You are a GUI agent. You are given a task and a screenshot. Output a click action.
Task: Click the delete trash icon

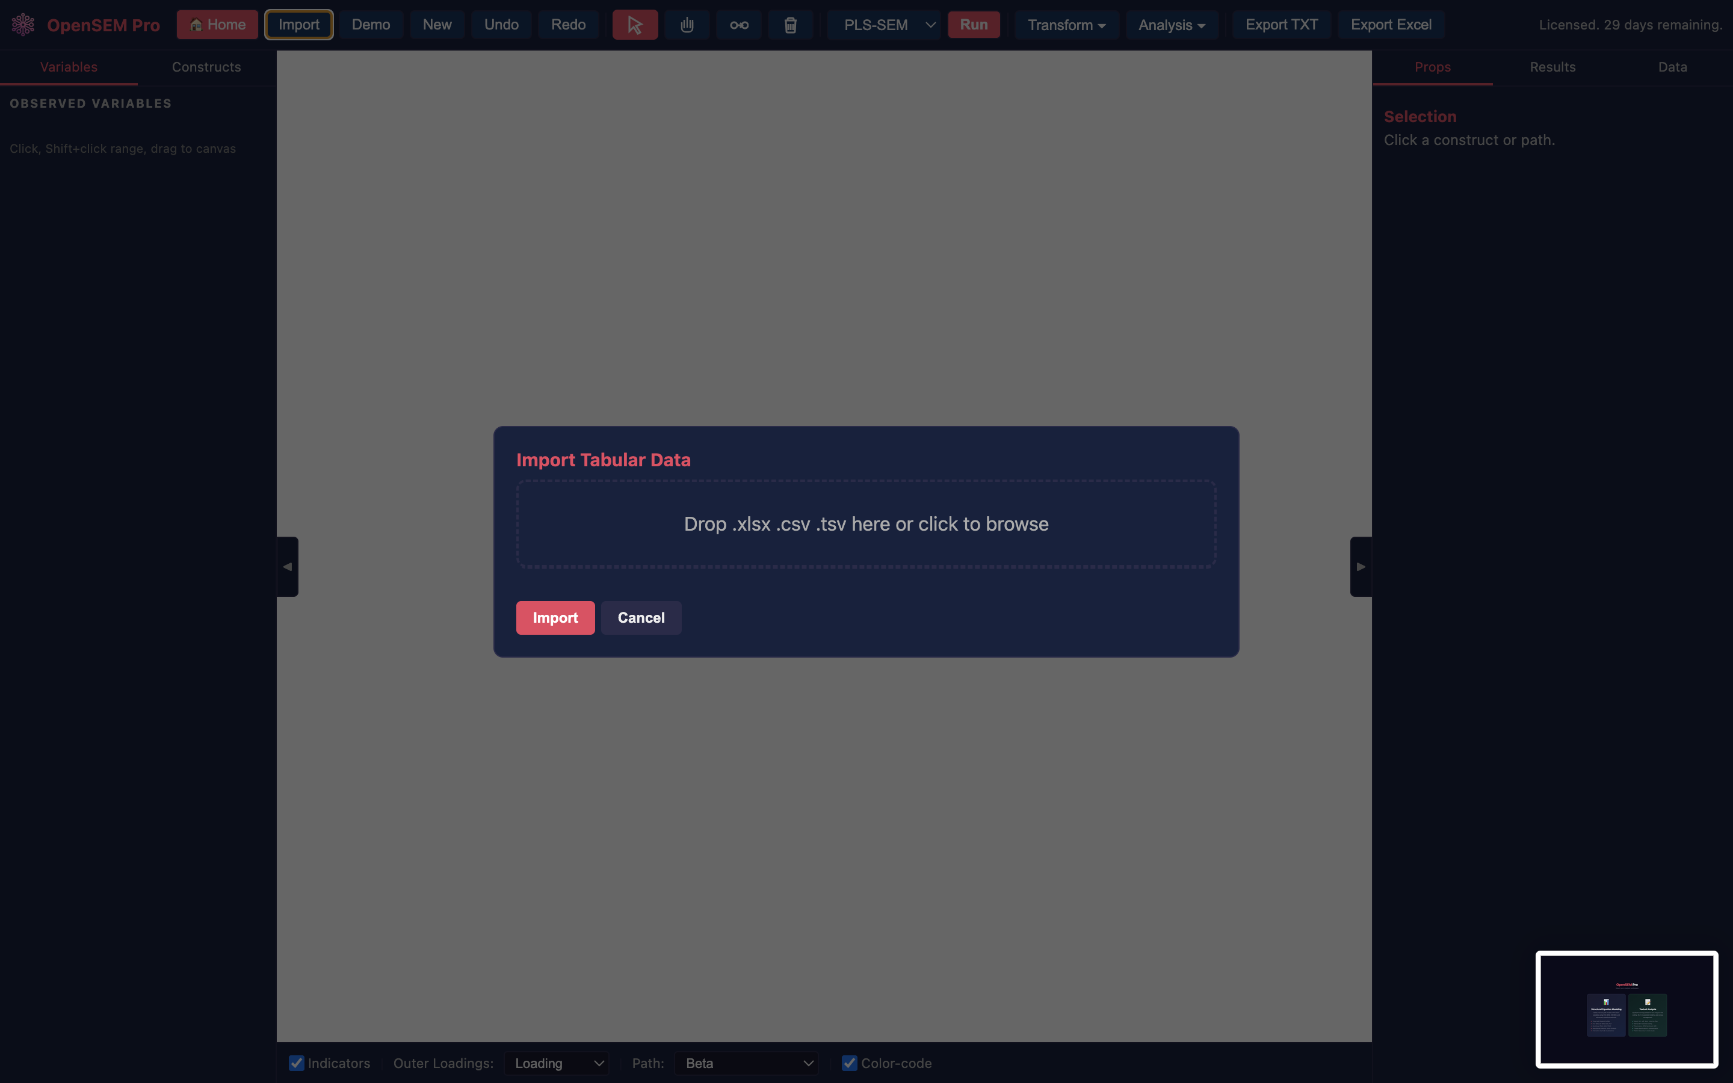click(x=791, y=23)
